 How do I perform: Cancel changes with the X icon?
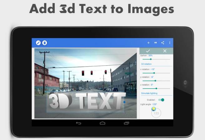165,51
